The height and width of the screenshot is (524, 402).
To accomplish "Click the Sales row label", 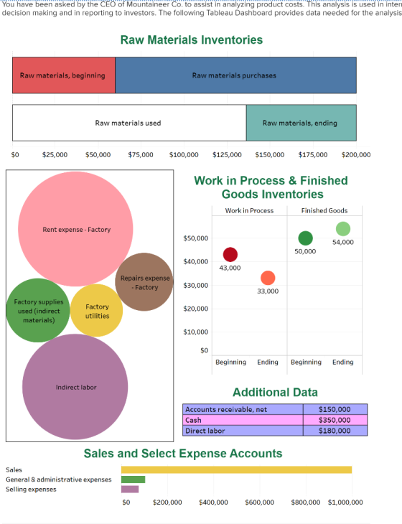I will pyautogui.click(x=14, y=469).
